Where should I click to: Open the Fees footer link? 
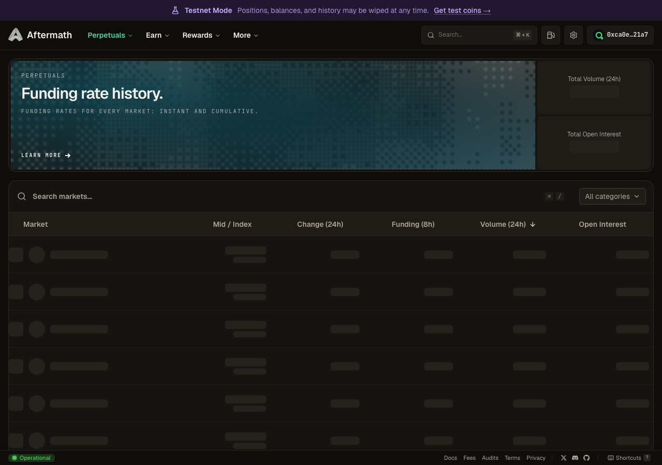[x=470, y=458]
